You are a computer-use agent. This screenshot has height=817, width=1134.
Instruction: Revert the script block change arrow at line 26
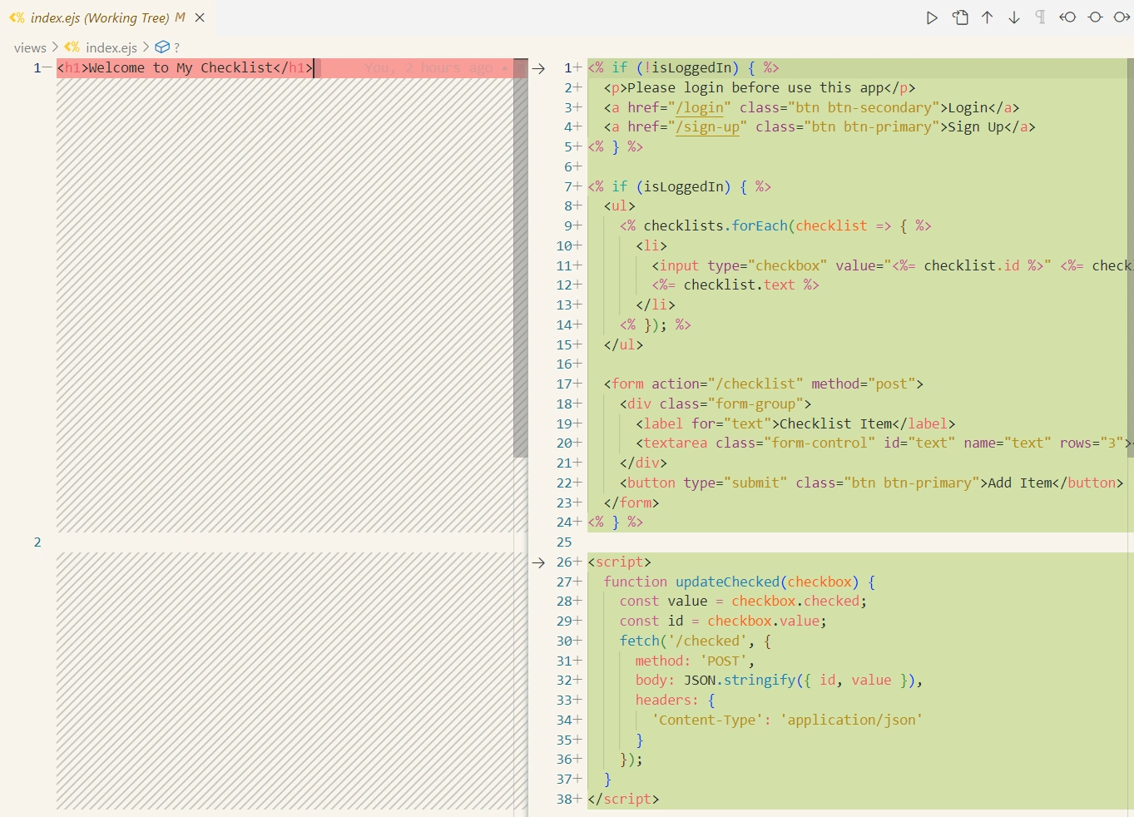pyautogui.click(x=538, y=562)
